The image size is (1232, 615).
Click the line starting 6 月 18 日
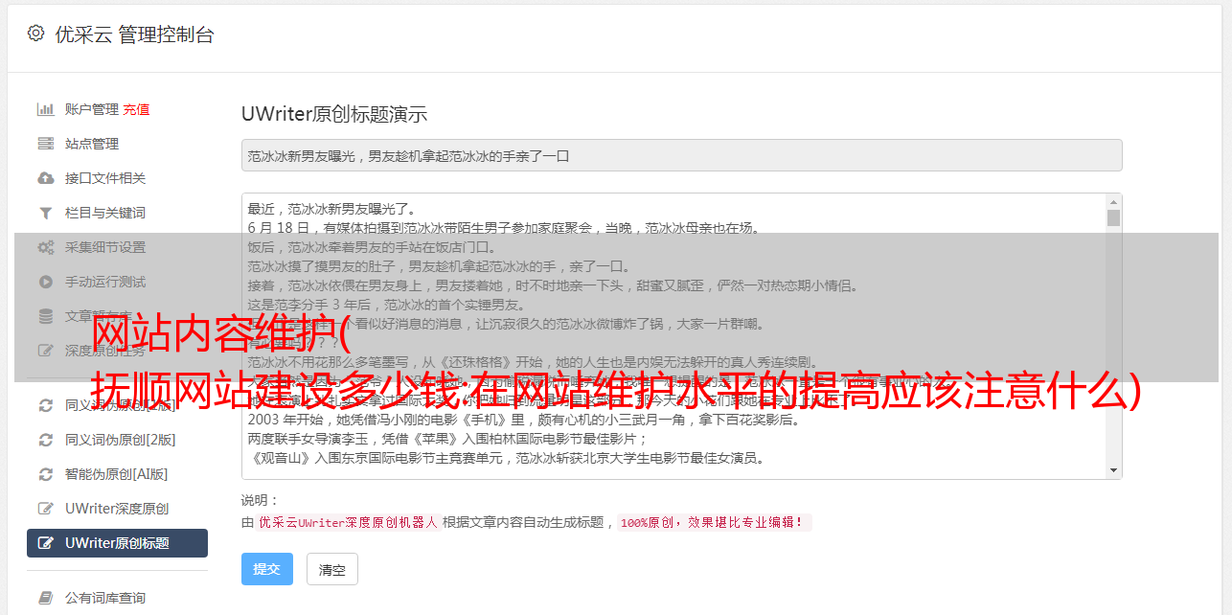coord(503,228)
